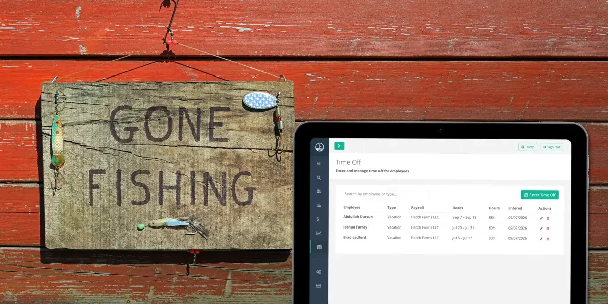Edit Joshua Farray's time off entry
608x304 pixels.
[x=541, y=229]
